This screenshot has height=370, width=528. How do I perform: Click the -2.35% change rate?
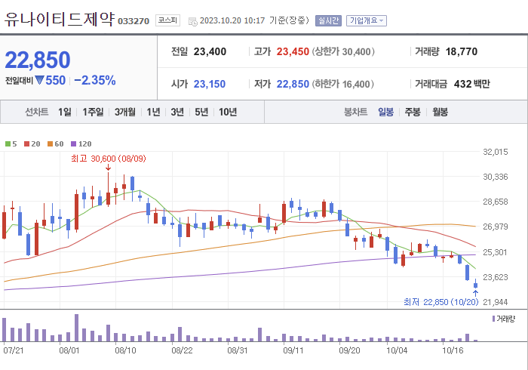[95, 81]
